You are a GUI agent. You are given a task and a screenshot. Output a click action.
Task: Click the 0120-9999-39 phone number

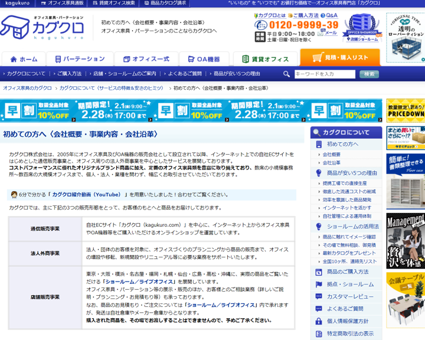(x=303, y=25)
